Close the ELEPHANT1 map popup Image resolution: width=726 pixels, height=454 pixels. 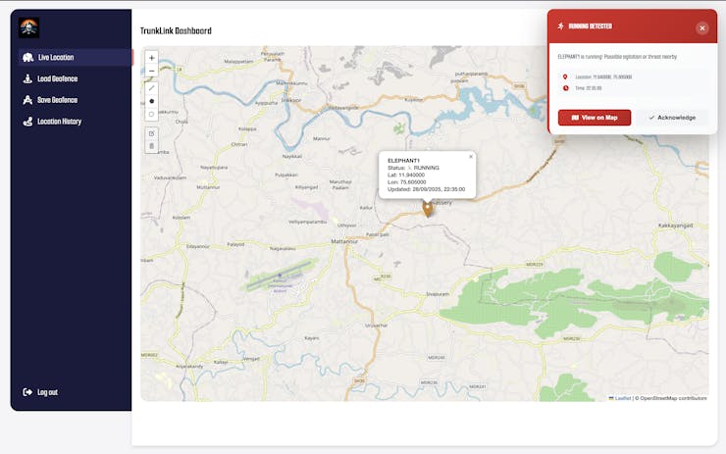471,157
